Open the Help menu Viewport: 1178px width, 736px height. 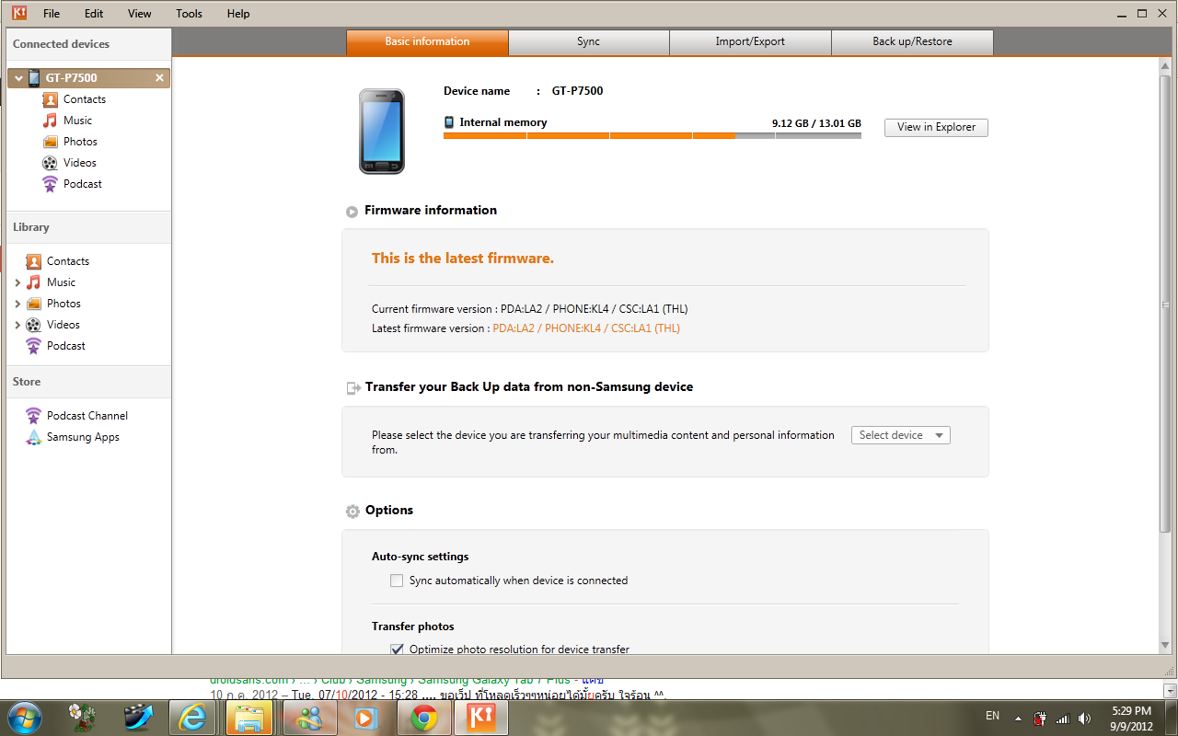(238, 14)
